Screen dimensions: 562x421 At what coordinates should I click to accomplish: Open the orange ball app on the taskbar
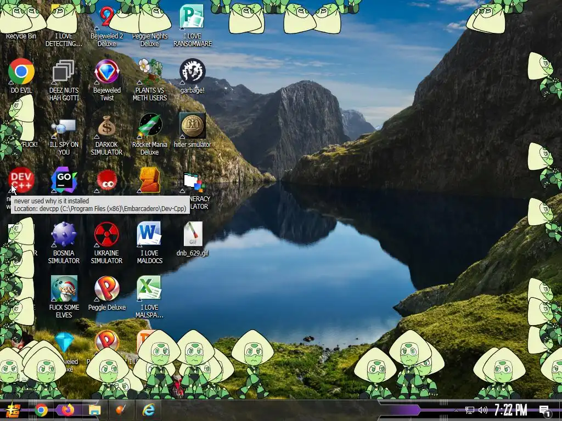click(121, 410)
